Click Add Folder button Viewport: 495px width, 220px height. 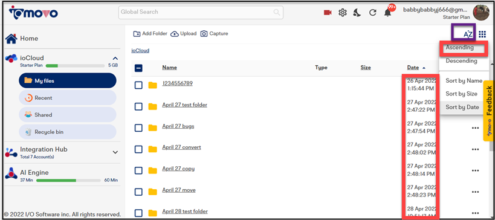(x=150, y=33)
